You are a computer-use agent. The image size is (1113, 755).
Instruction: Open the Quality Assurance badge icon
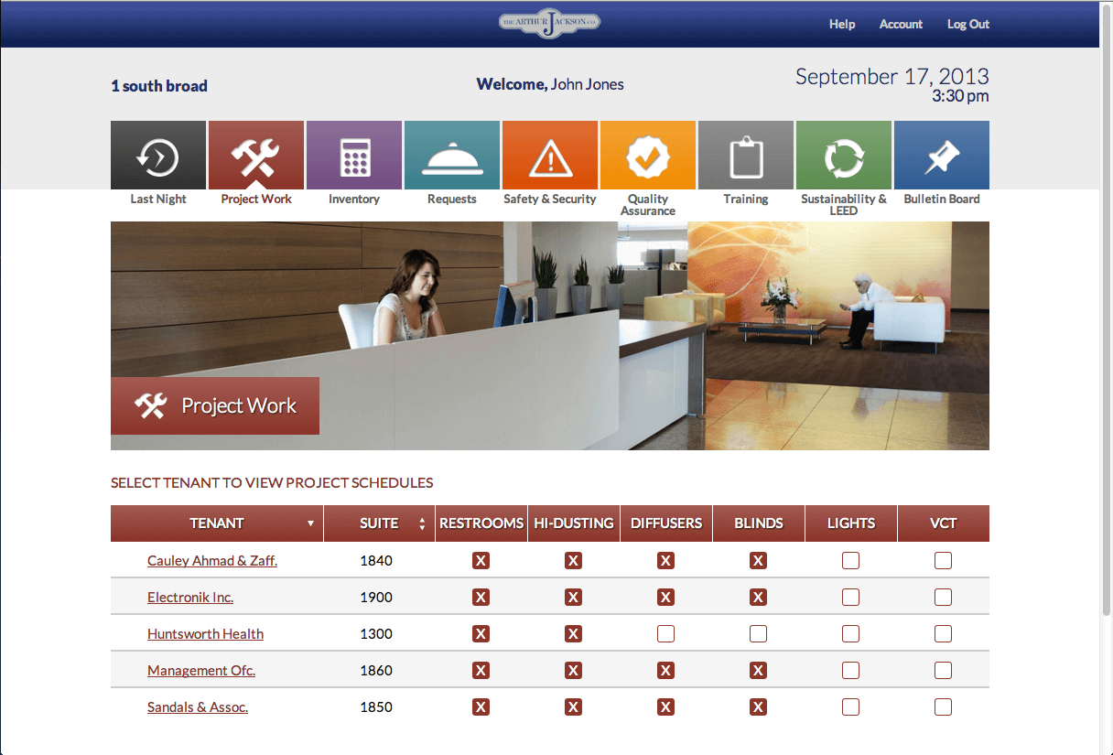(648, 156)
